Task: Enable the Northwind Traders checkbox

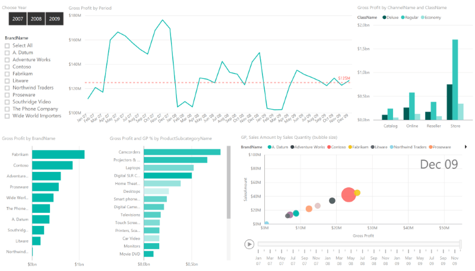Action: coord(7,88)
